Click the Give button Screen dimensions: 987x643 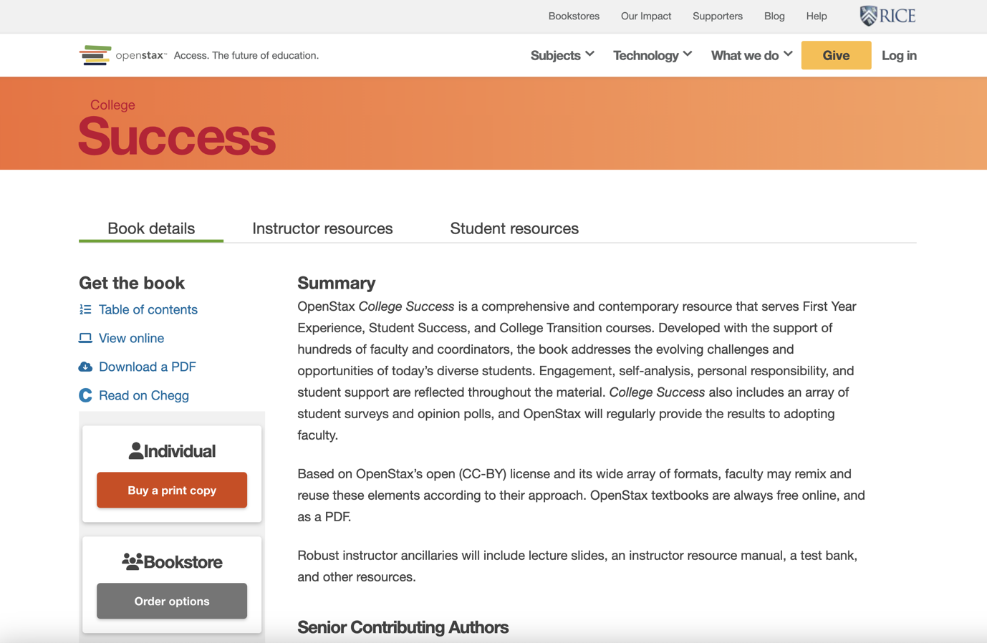[x=836, y=55]
